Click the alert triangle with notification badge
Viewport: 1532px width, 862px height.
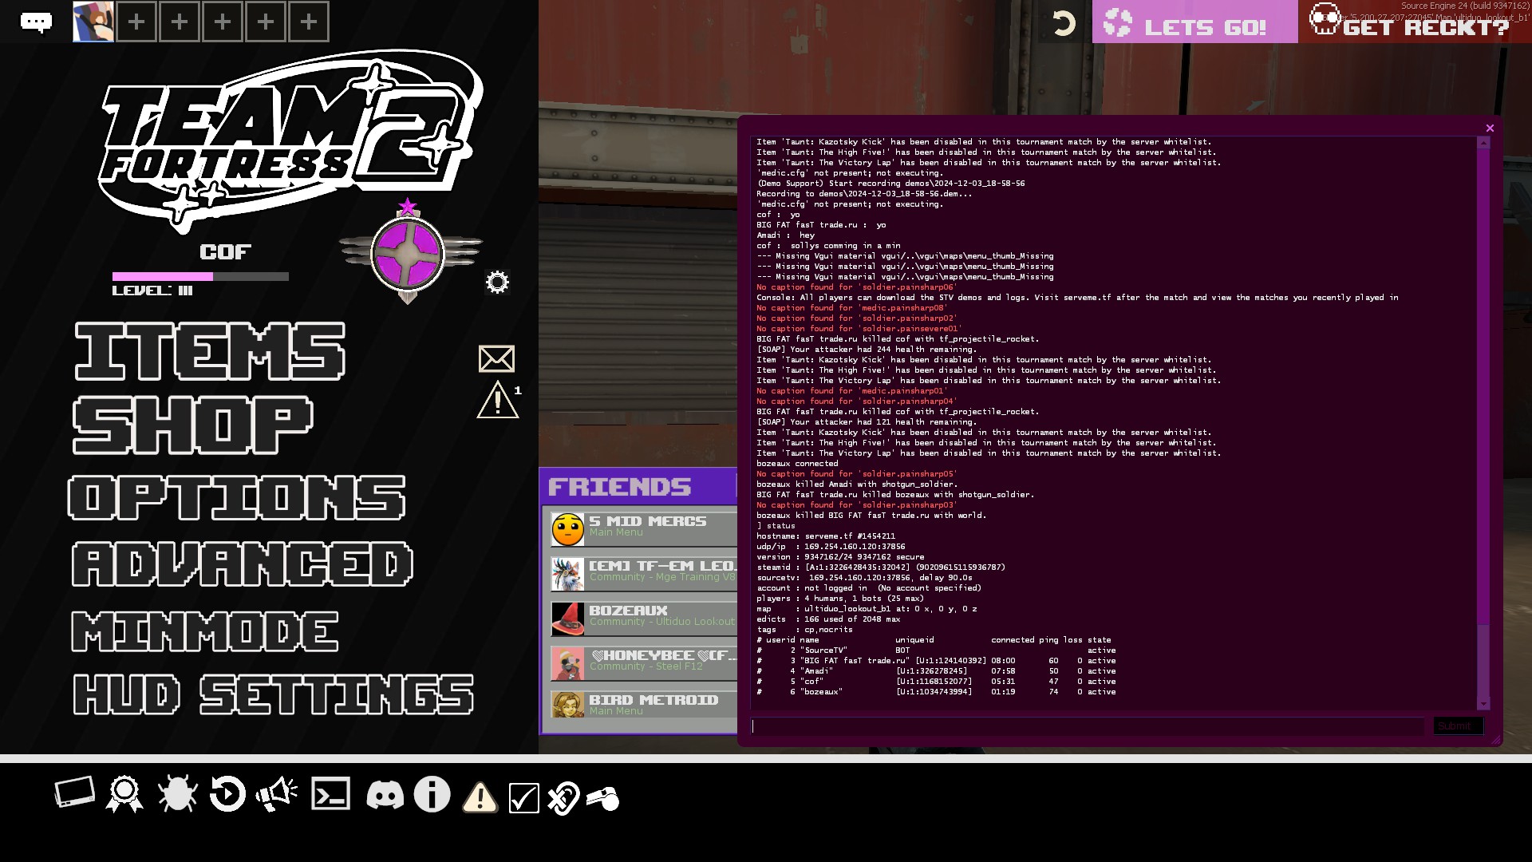click(498, 400)
